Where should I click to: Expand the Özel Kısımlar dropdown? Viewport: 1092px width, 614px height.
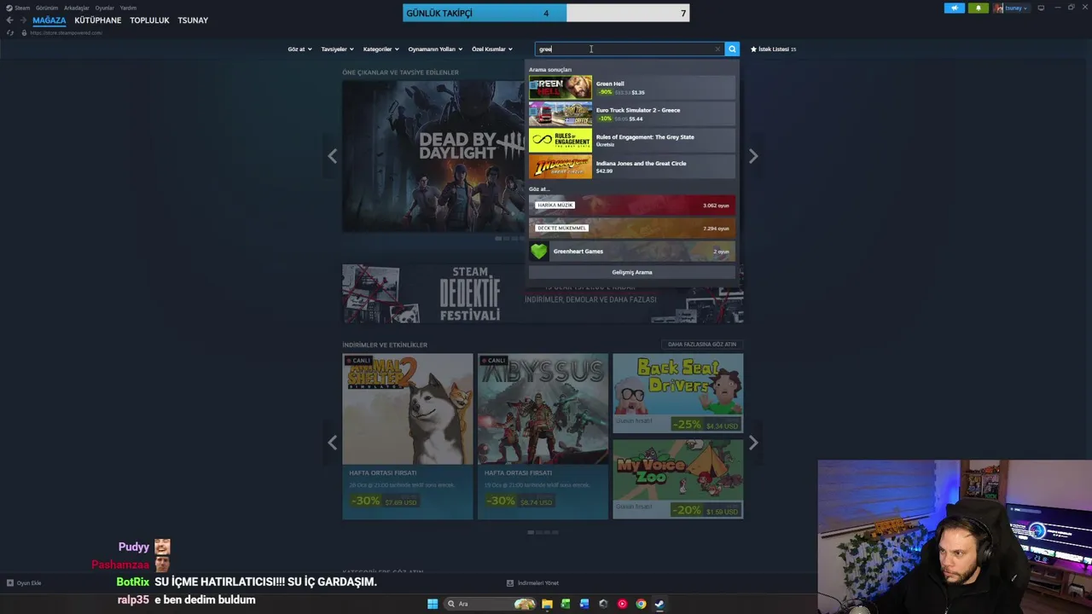pos(492,49)
